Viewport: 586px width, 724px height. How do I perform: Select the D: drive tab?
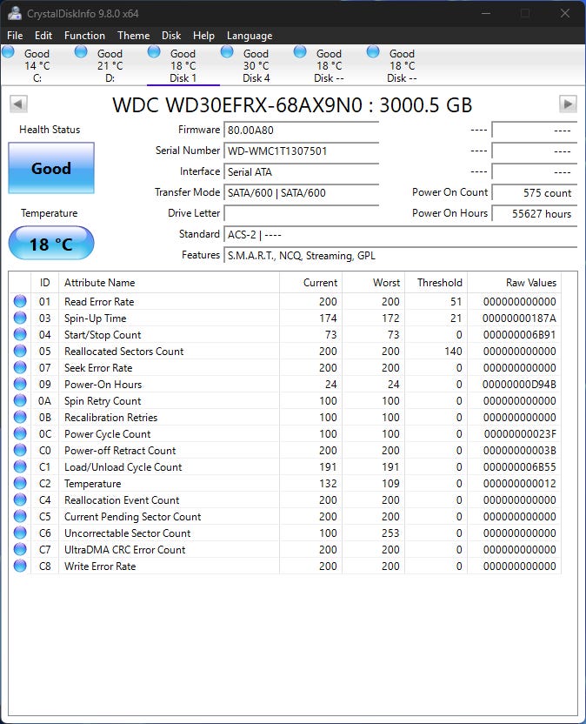pyautogui.click(x=110, y=65)
